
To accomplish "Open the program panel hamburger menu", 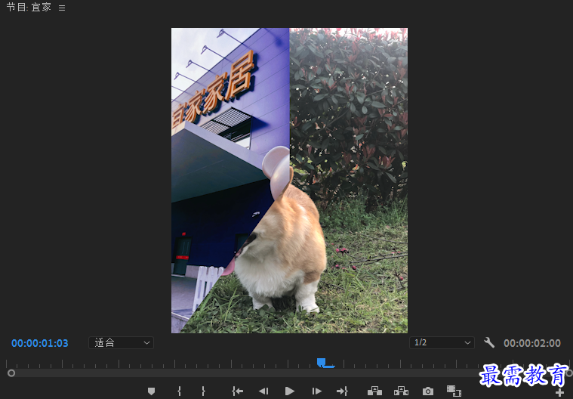I will click(x=62, y=8).
